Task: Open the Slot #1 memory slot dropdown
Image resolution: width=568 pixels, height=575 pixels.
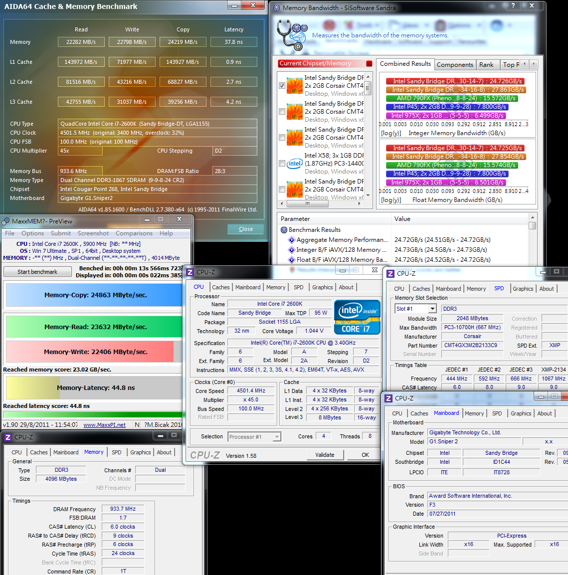Action: [432, 309]
